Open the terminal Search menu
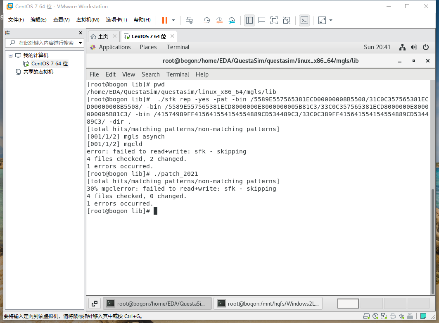The height and width of the screenshot is (323, 439). (151, 74)
